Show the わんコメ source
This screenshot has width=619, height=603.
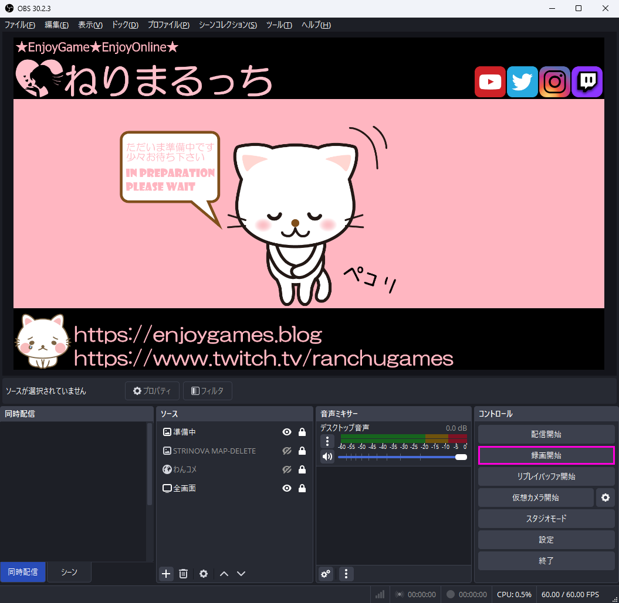(287, 469)
